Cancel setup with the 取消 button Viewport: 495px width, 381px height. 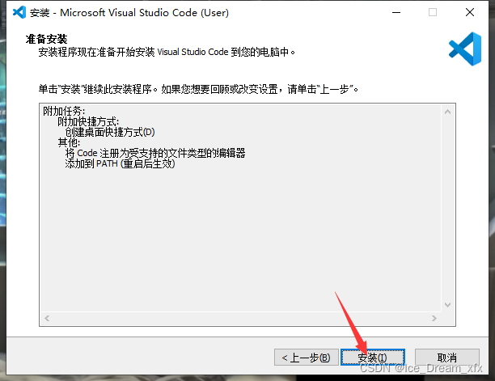click(x=447, y=358)
